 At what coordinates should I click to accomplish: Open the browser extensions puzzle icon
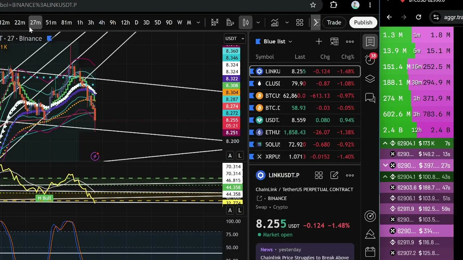point(334,5)
